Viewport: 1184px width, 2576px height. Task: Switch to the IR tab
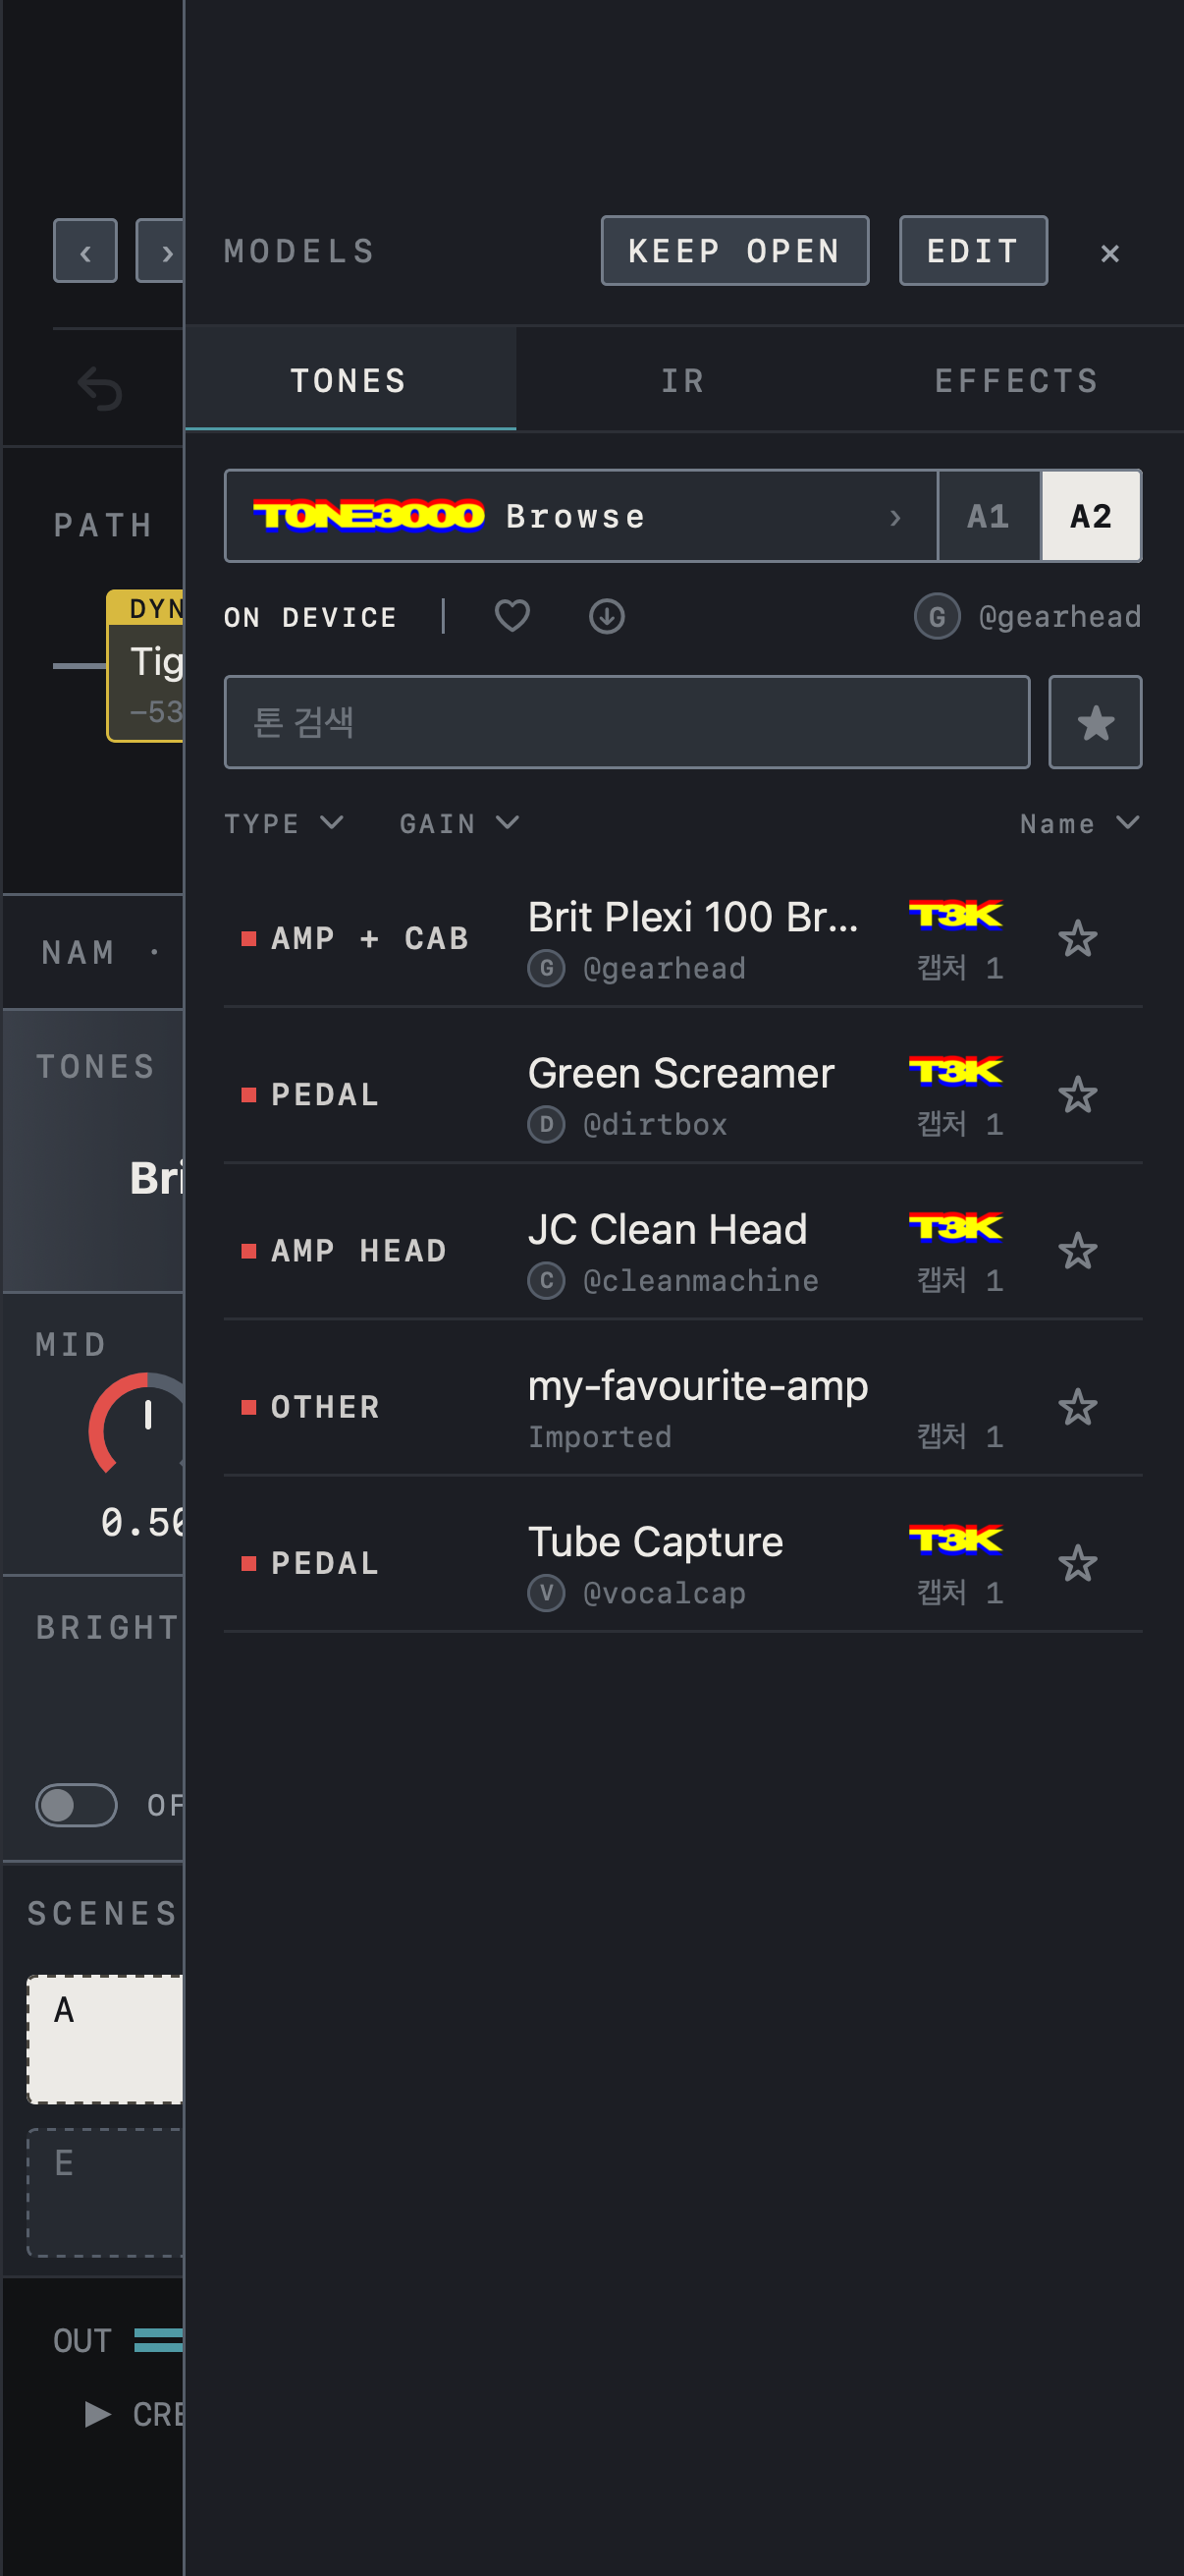click(x=683, y=381)
